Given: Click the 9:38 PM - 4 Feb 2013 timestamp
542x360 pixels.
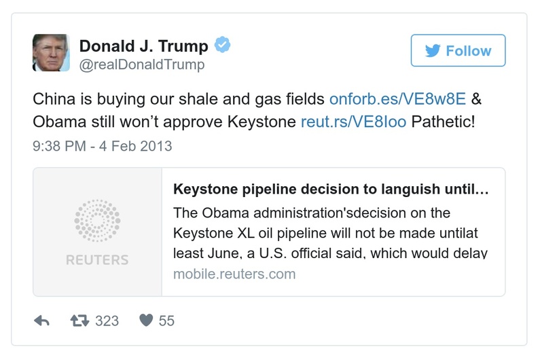Looking at the screenshot, I should click(103, 145).
